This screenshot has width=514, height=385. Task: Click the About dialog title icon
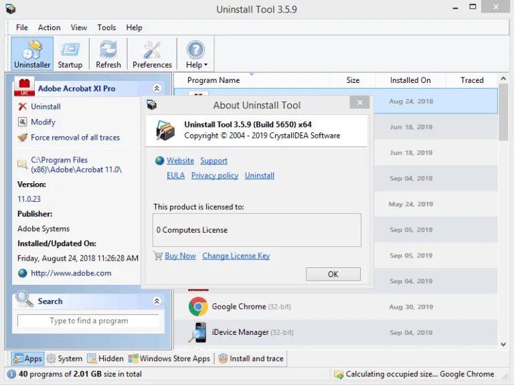coord(151,105)
